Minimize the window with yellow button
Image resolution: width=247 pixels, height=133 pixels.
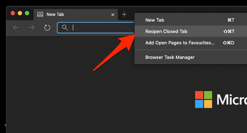point(20,13)
